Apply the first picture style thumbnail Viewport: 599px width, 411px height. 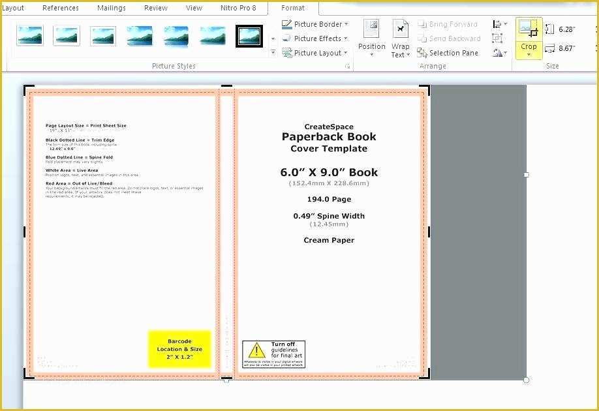click(30, 35)
